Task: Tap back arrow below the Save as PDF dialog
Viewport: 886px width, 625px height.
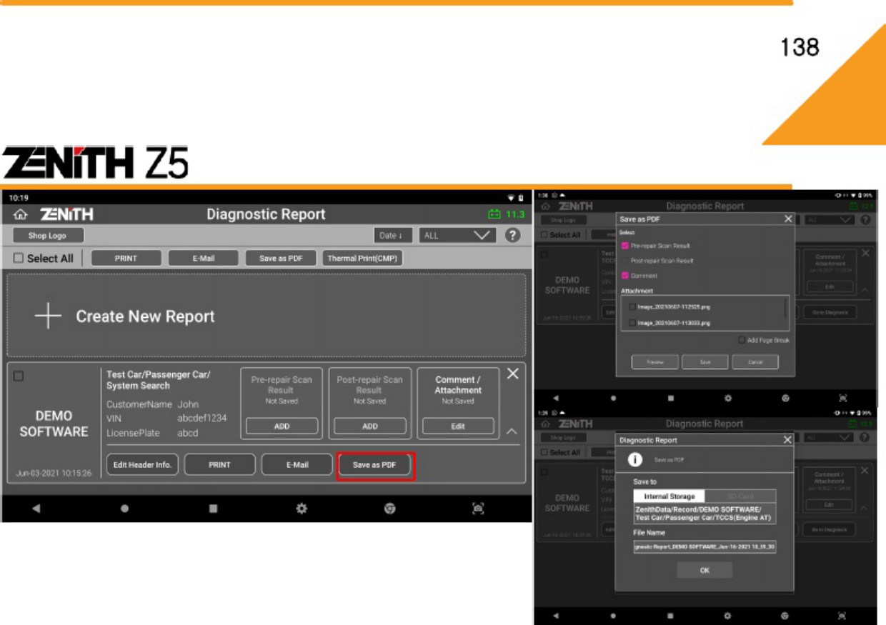Action: pos(555,398)
